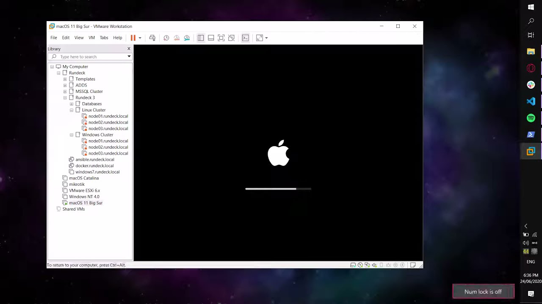This screenshot has width=542, height=304.
Task: Toggle the library sidebar view
Action: [201, 38]
